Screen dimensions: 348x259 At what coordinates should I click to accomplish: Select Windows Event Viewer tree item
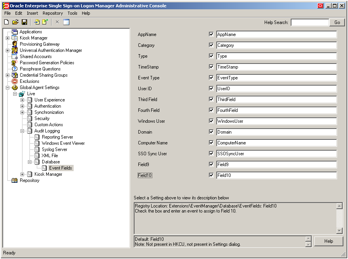(63, 143)
